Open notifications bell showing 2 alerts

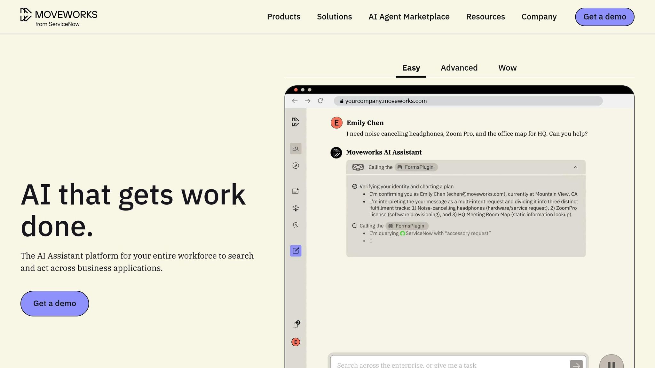[296, 325]
